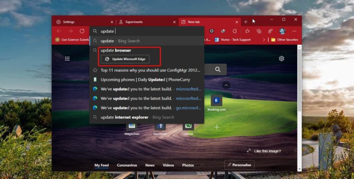
Task: Open a new tab with plus button
Action: pyautogui.click(x=246, y=22)
